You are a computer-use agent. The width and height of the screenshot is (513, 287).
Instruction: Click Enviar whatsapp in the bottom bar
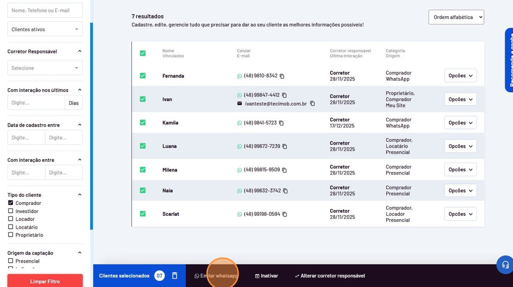pos(216,276)
